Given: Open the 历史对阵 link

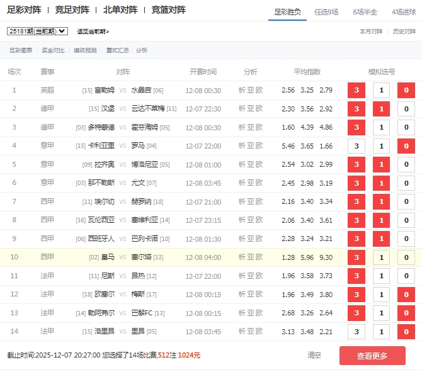Looking at the screenshot, I should (x=404, y=31).
